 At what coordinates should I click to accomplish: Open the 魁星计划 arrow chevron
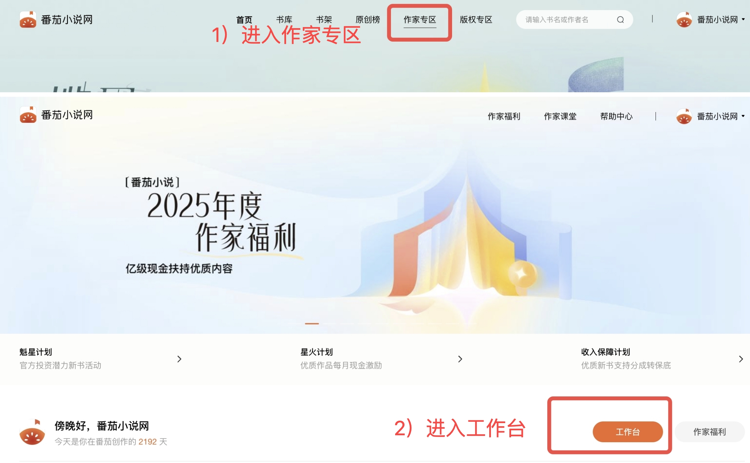(179, 359)
